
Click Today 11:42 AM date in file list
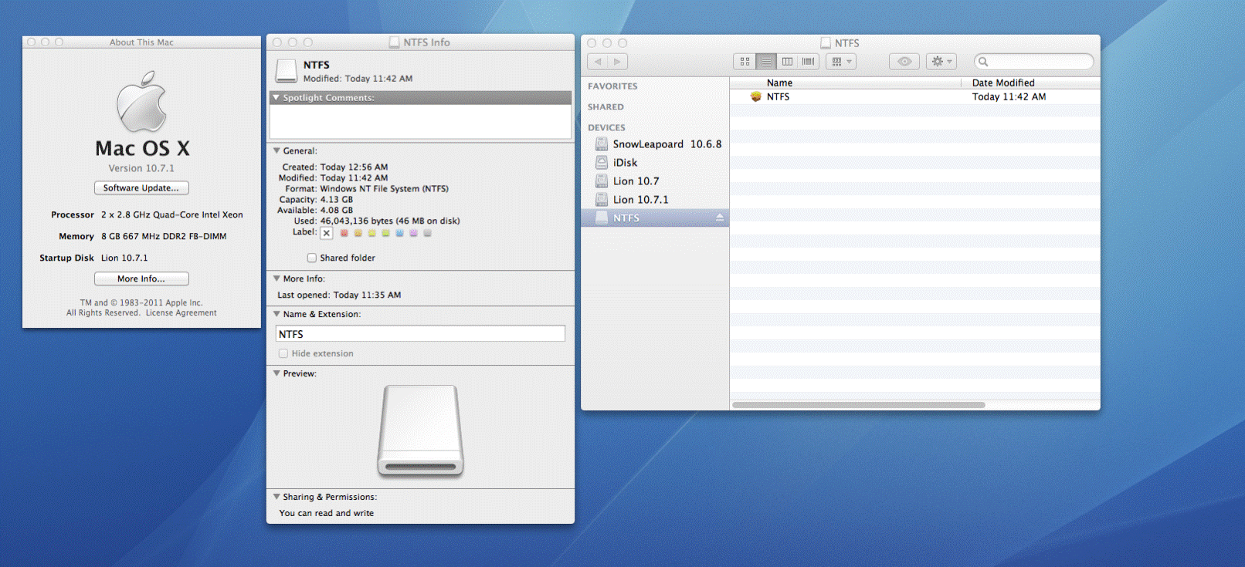coord(1009,97)
